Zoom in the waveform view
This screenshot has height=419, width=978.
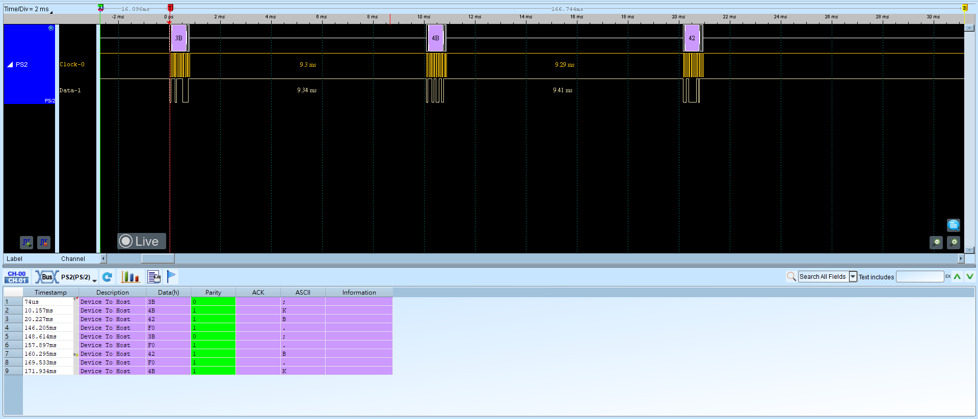point(954,243)
